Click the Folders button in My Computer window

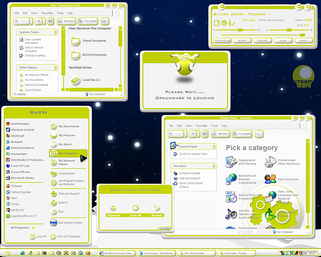(88, 21)
